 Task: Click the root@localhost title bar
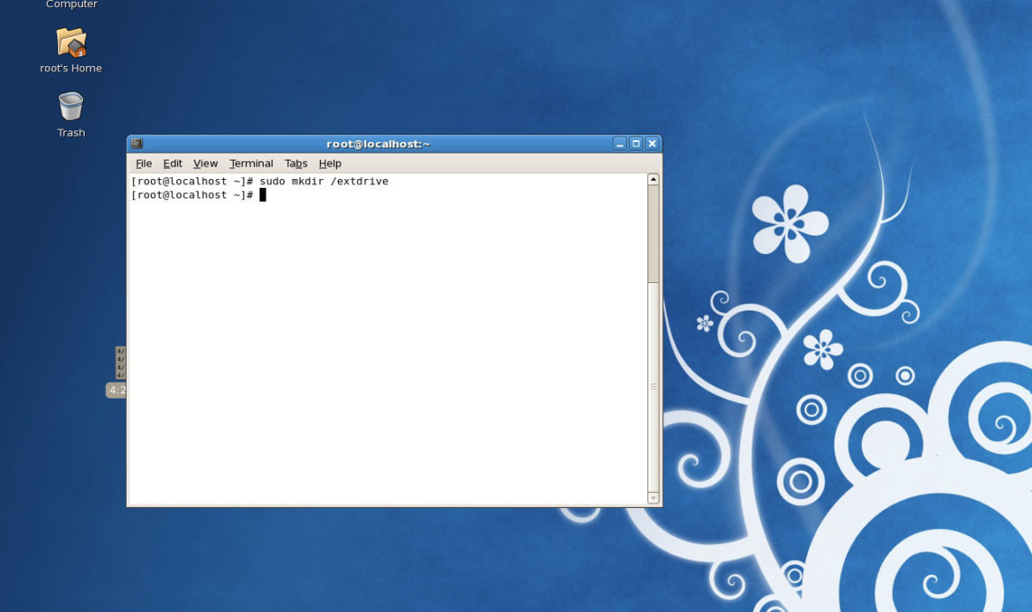click(378, 144)
